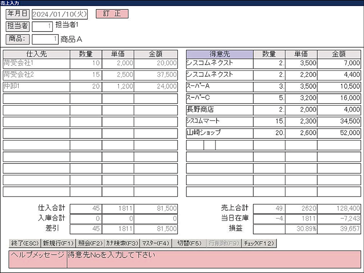Click the 商品 code input field
Screen dimensions: 364x273
45,40
